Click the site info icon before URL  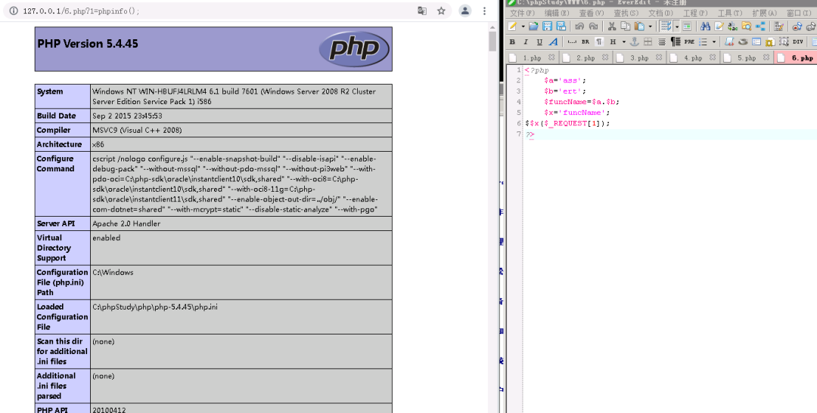(x=14, y=11)
